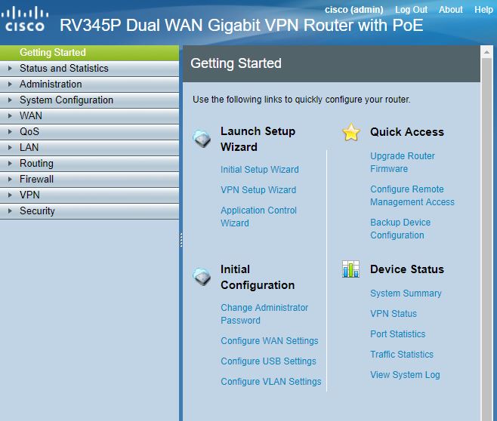The height and width of the screenshot is (421, 497).
Task: Open the Routing menu item
Action: pyautogui.click(x=89, y=163)
